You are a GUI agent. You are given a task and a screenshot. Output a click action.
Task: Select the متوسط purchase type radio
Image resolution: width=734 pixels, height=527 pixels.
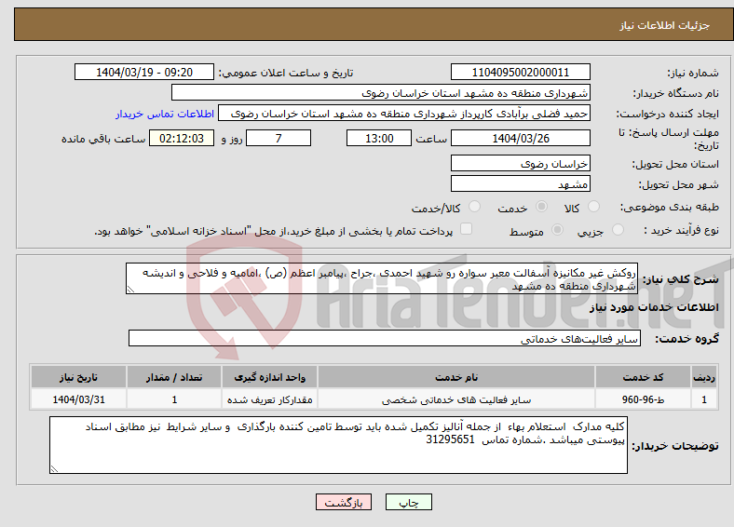557,229
